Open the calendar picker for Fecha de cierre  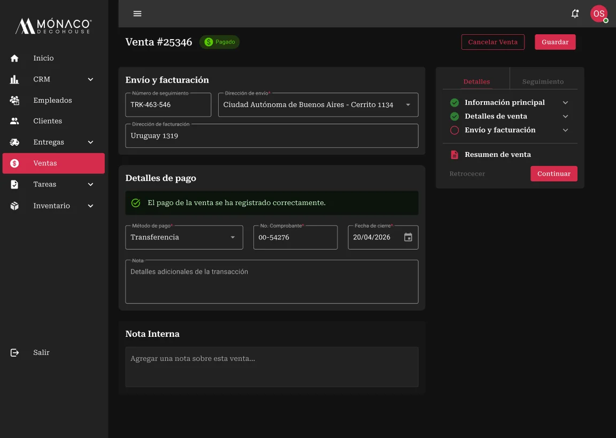click(408, 237)
